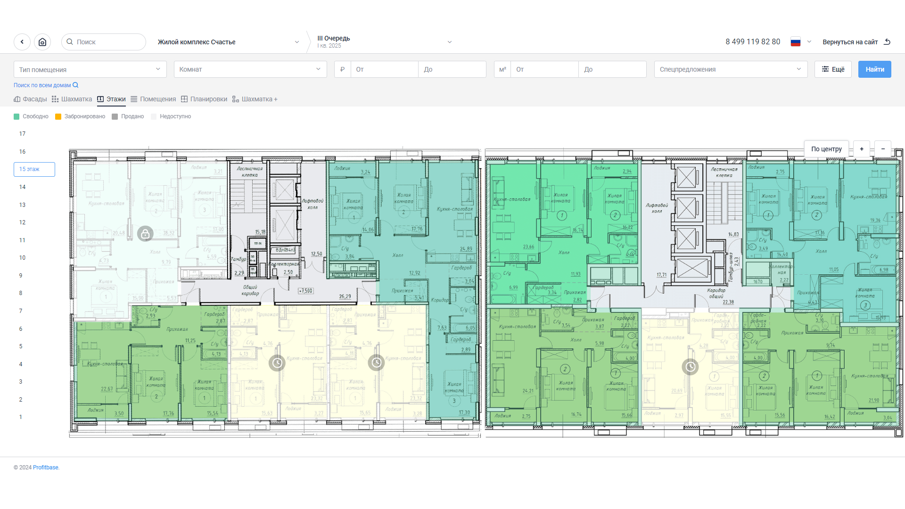Viewport: 905px width, 509px height.
Task: Toggle the Недоступно legend filter
Action: coord(171,116)
